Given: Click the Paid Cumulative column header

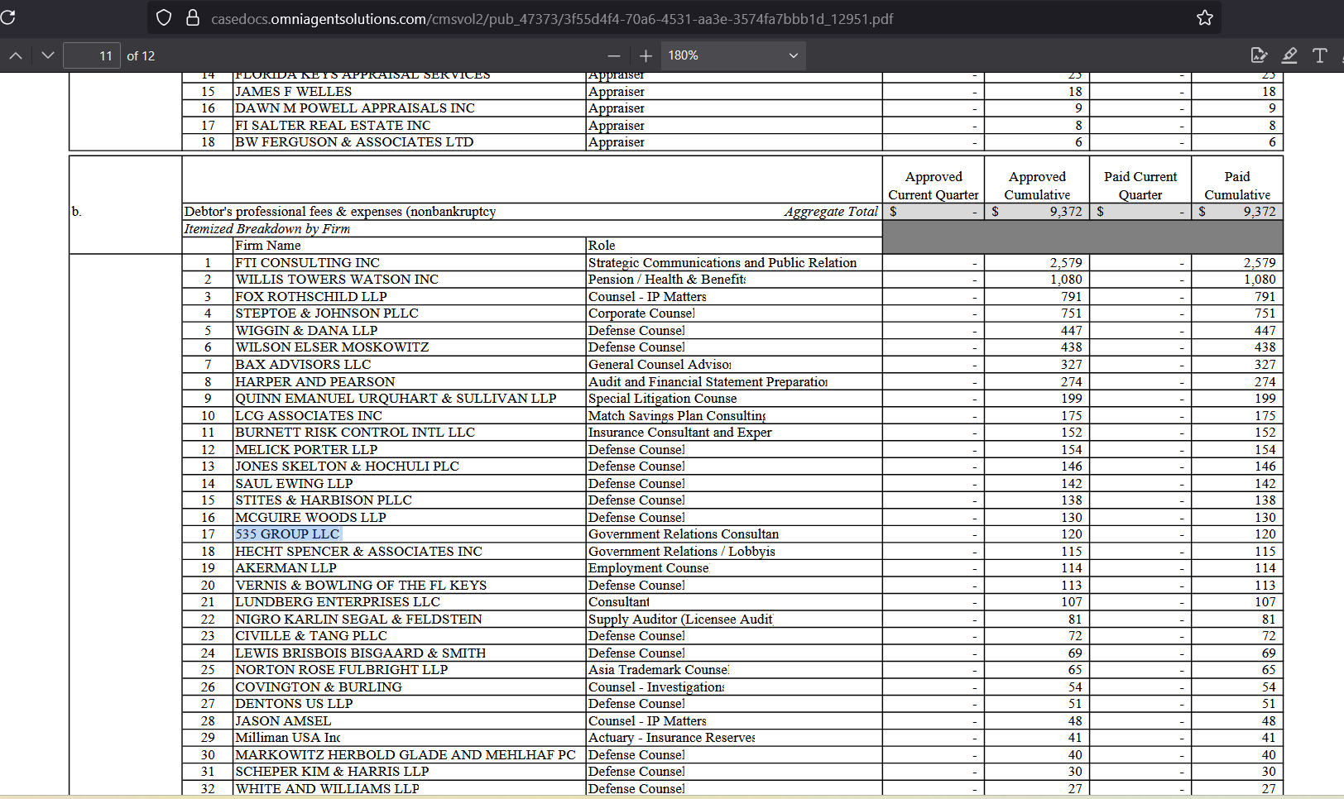Looking at the screenshot, I should click(x=1236, y=185).
